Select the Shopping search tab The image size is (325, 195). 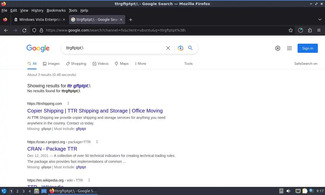coord(76,63)
